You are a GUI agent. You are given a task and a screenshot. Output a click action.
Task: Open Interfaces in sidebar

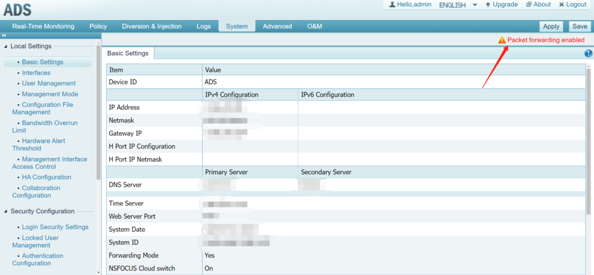(36, 72)
